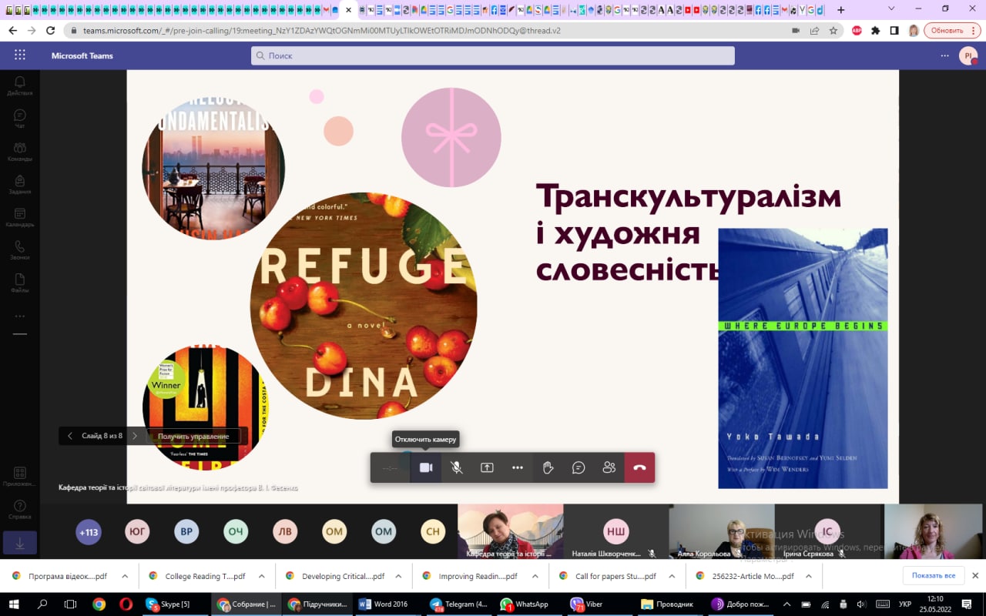The image size is (986, 616).
Task: Select the Наталія Шкворченко participant tile
Action: click(615, 532)
